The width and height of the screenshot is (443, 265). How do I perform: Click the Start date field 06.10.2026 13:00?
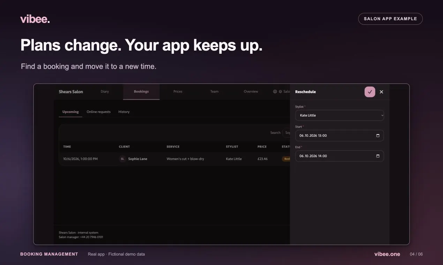[339, 136]
